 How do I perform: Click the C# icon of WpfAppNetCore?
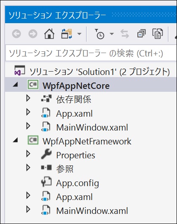click(33, 85)
